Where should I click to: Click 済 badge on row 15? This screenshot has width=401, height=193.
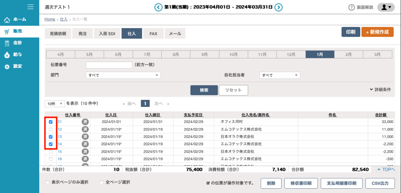pyautogui.click(x=85, y=152)
